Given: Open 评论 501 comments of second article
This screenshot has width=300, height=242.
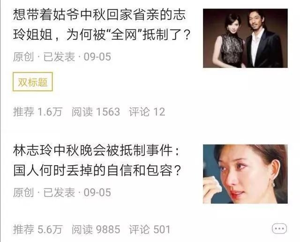Looking at the screenshot, I should 150,229.
